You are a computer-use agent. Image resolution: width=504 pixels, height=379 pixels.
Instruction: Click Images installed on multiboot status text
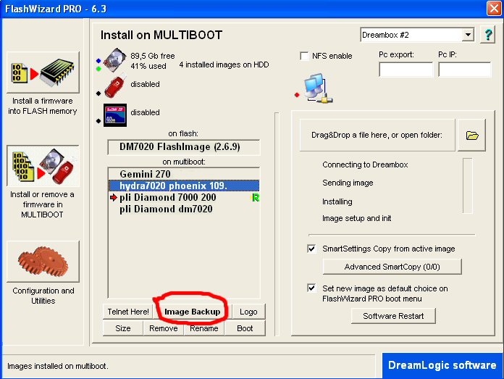click(x=58, y=366)
